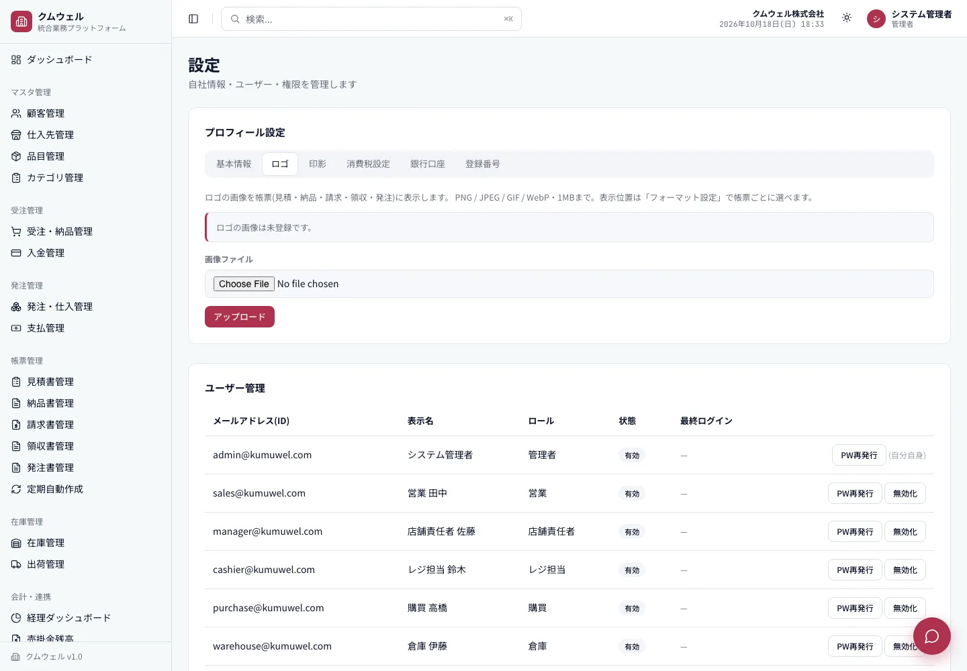Click 無効化 for manager@kumuwel.com

905,531
